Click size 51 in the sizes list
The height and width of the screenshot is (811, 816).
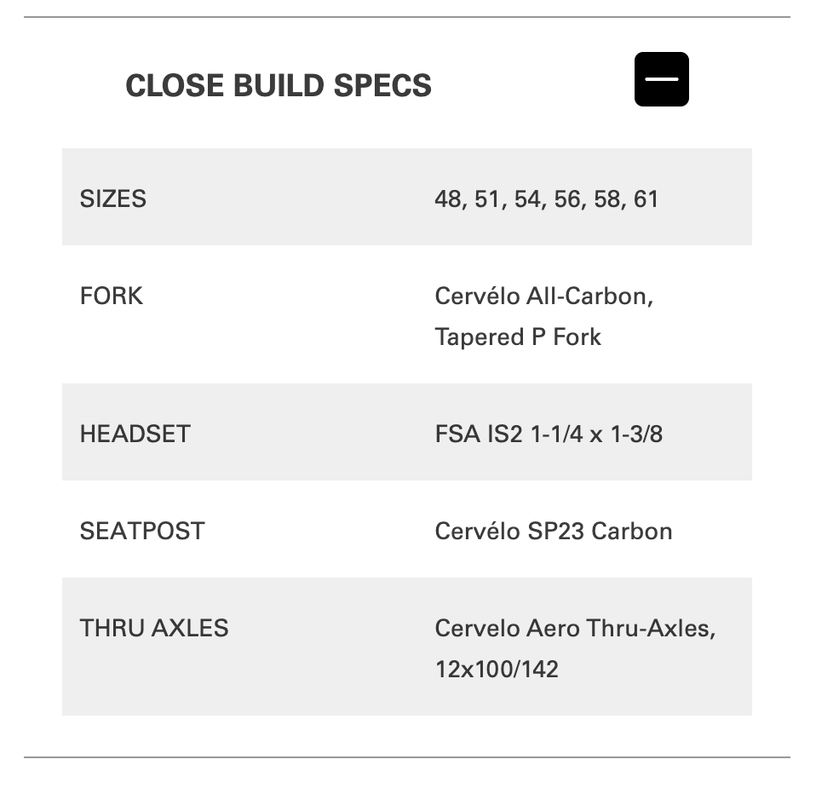(x=487, y=199)
